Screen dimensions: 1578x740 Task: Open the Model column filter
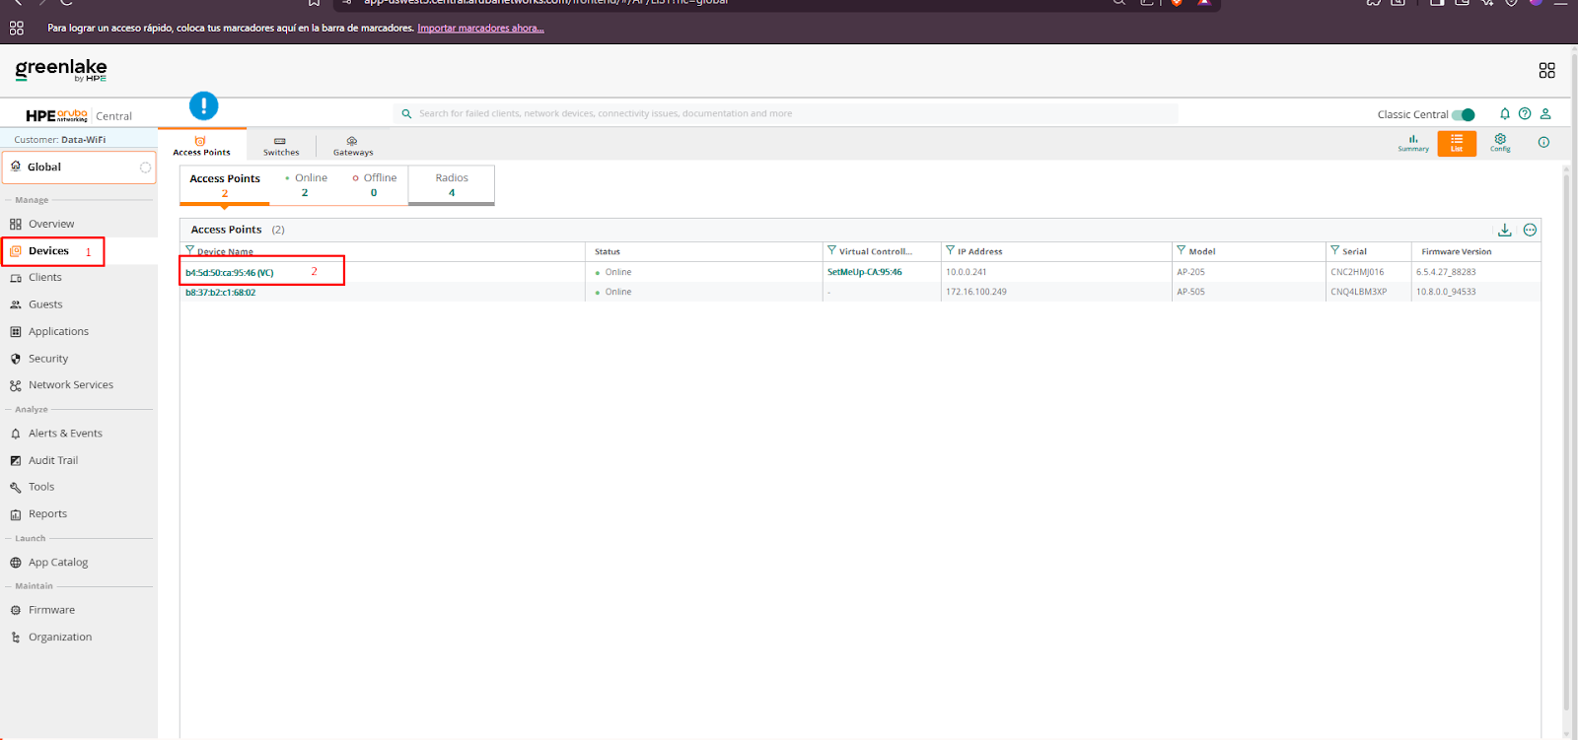(1182, 250)
